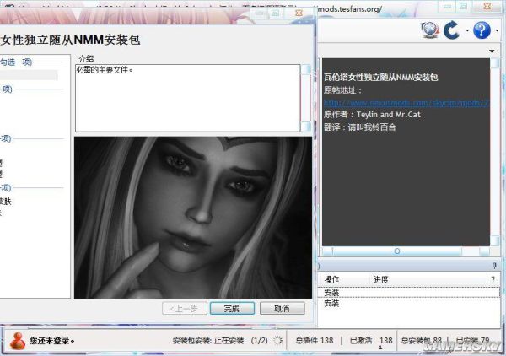Viewport: 506px width, 356px height.
Task: Click the horizontal scrollbar thumb under mod description
Action: coord(397,251)
